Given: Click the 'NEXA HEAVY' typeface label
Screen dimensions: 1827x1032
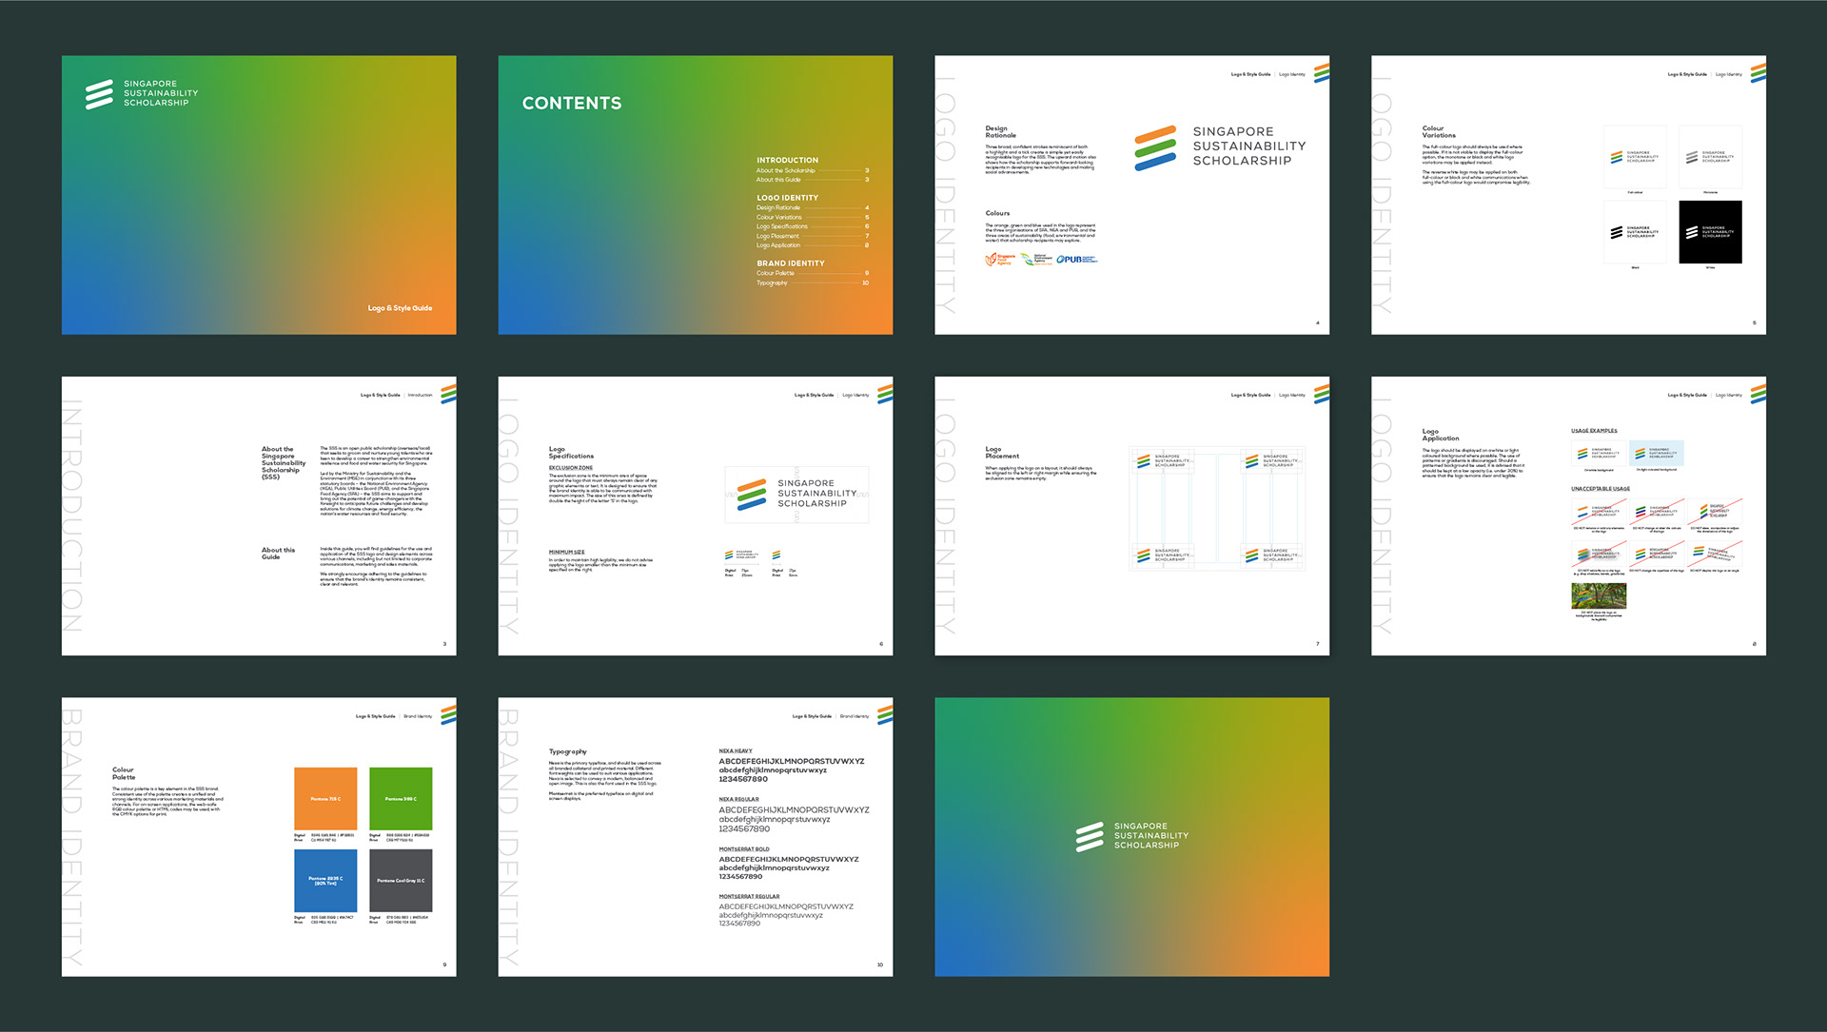Looking at the screenshot, I should [736, 750].
